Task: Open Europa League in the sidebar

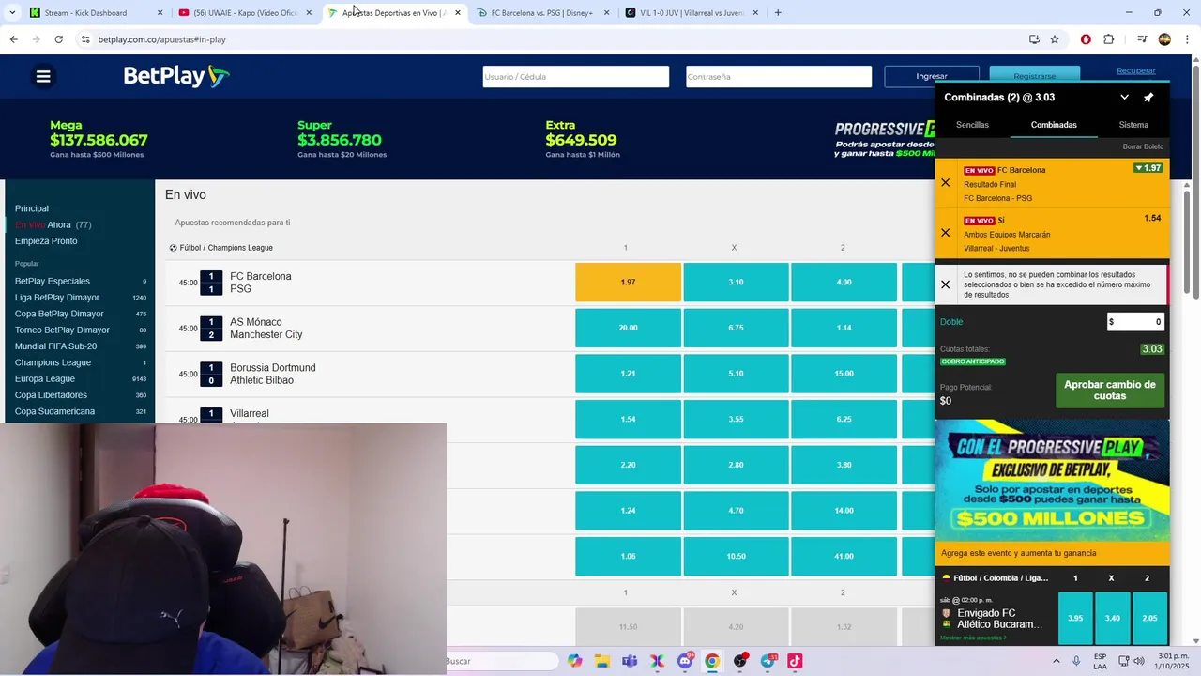Action: tap(45, 379)
